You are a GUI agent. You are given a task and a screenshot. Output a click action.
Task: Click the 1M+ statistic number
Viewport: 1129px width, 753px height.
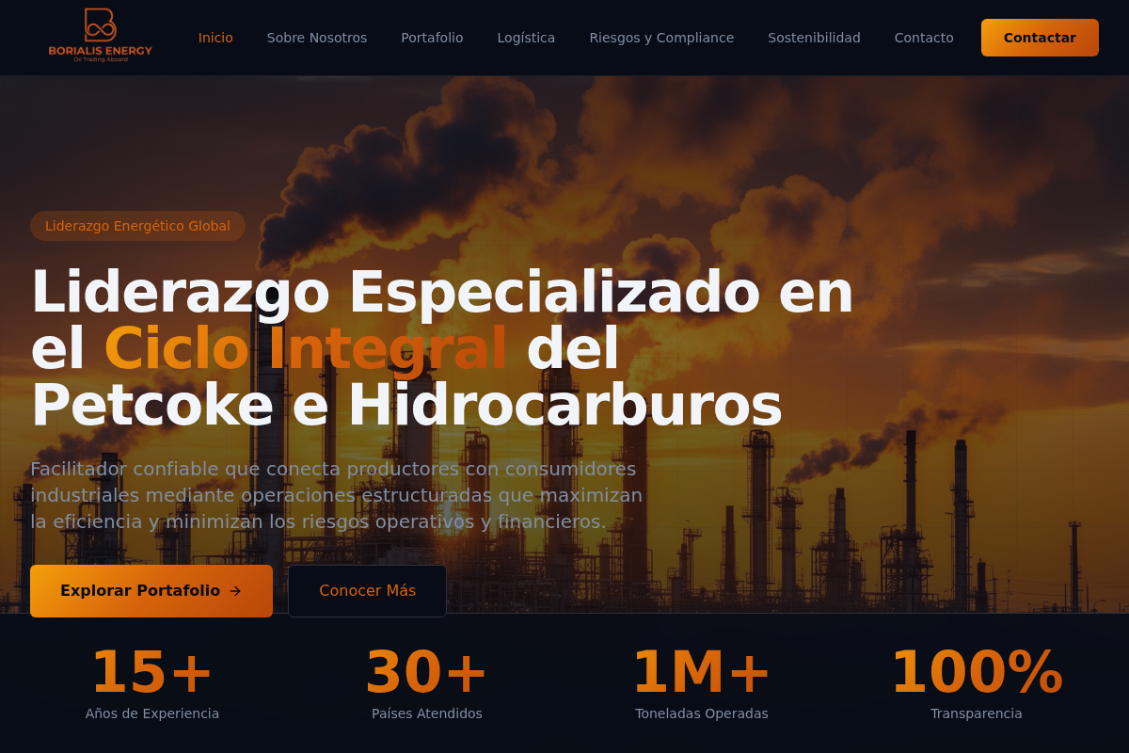pyautogui.click(x=701, y=672)
